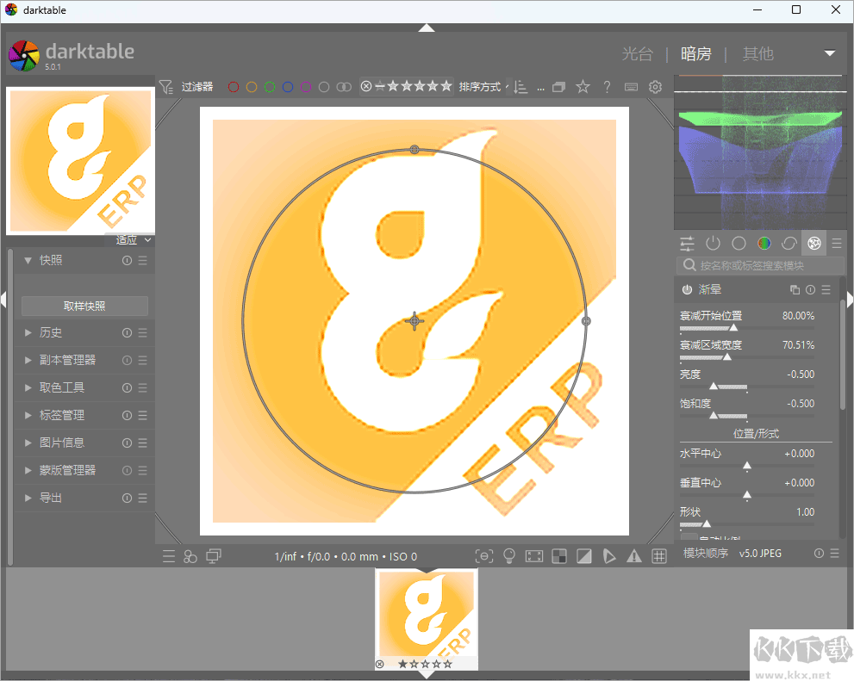The width and height of the screenshot is (854, 681).
Task: Click the 取样快照 button
Action: (84, 306)
